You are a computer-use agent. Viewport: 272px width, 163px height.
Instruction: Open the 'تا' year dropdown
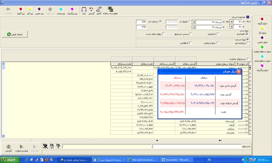[x=232, y=27]
